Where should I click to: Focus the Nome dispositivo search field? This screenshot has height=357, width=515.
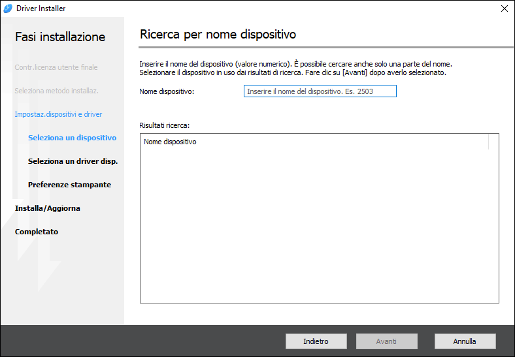320,91
